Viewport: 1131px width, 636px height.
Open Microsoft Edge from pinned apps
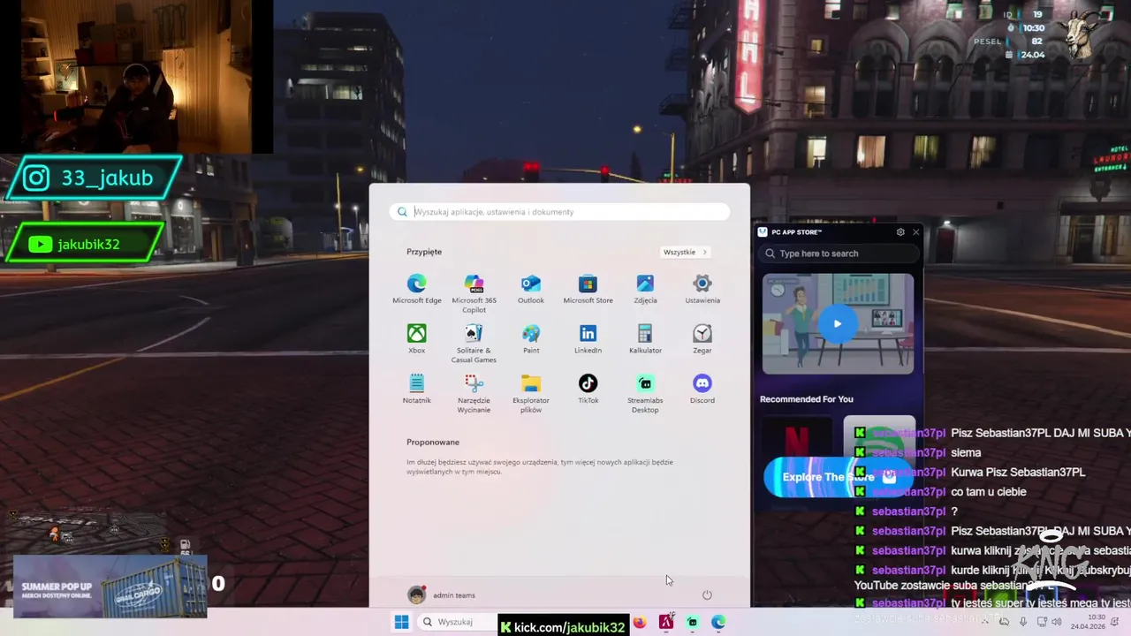416,289
